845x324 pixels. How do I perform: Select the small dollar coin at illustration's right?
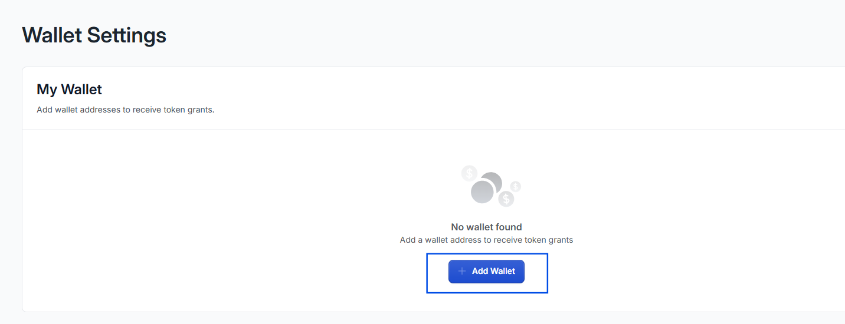(x=516, y=186)
